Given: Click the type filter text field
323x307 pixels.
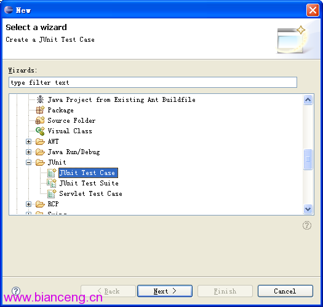Looking at the screenshot, I should coord(153,82).
